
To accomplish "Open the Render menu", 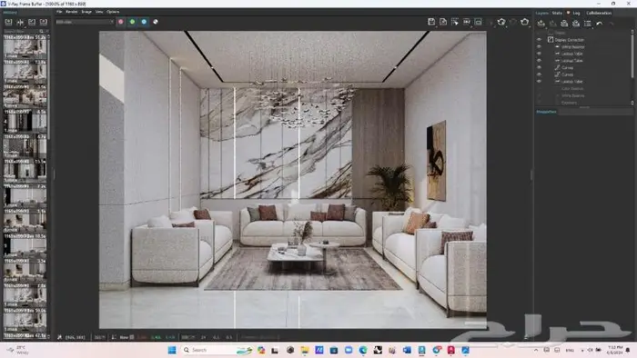I will (72, 12).
